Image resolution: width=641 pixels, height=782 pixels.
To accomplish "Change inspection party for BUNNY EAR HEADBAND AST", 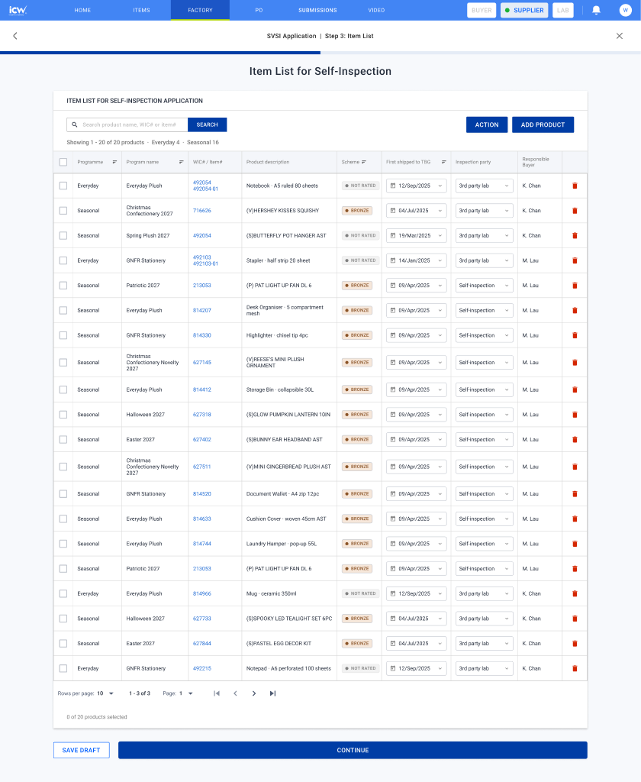I will tap(484, 439).
